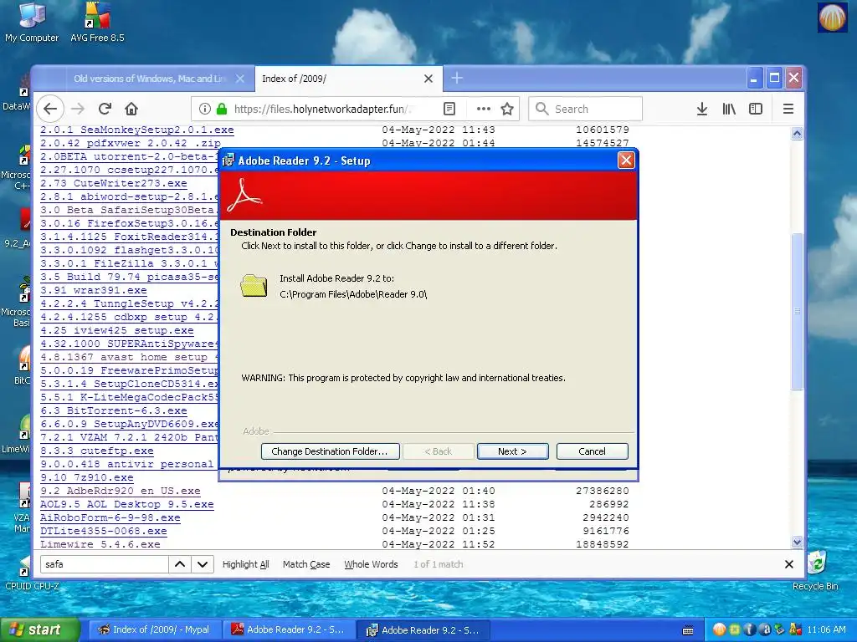Screen dimensions: 857x642
Task: Bookmark this page with the star icon
Action: click(507, 109)
